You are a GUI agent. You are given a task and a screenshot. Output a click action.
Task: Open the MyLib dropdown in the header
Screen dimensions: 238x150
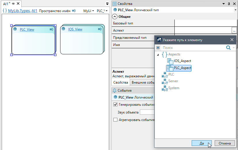(89, 11)
